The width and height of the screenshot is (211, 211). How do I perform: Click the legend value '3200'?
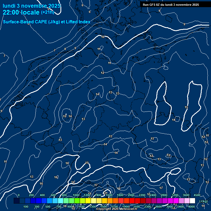point(175,195)
